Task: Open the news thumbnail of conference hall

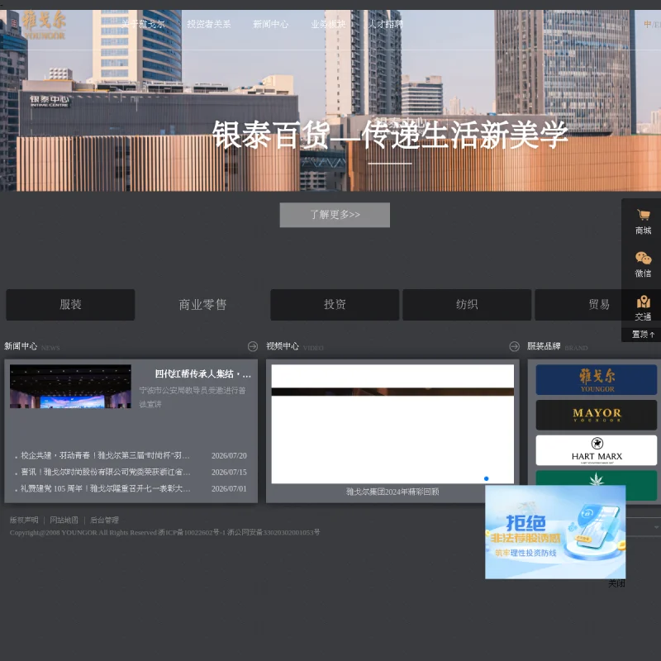Action: click(x=70, y=386)
